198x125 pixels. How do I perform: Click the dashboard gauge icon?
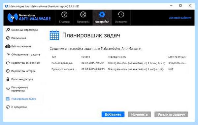point(64,15)
